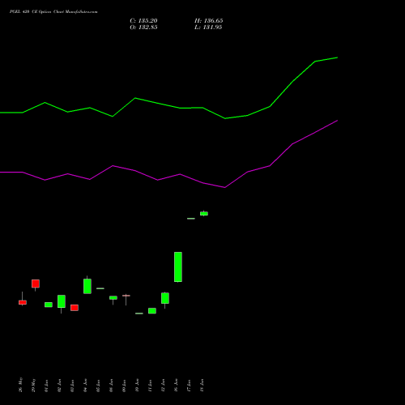This screenshot has width=405, height=405.
Task: Select the green candle for 12 Jun
Action: coord(165,298)
